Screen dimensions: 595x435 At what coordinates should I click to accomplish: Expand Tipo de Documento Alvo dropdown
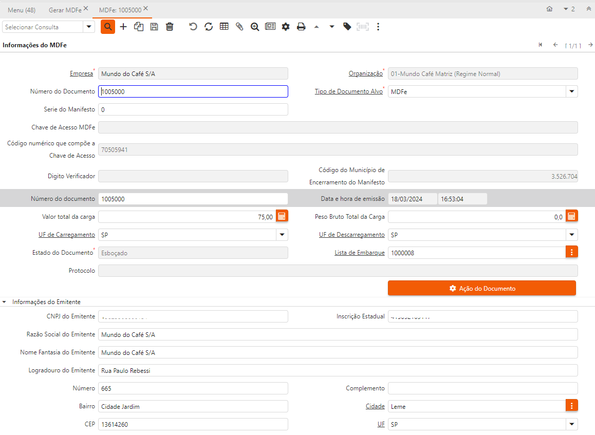coord(571,91)
